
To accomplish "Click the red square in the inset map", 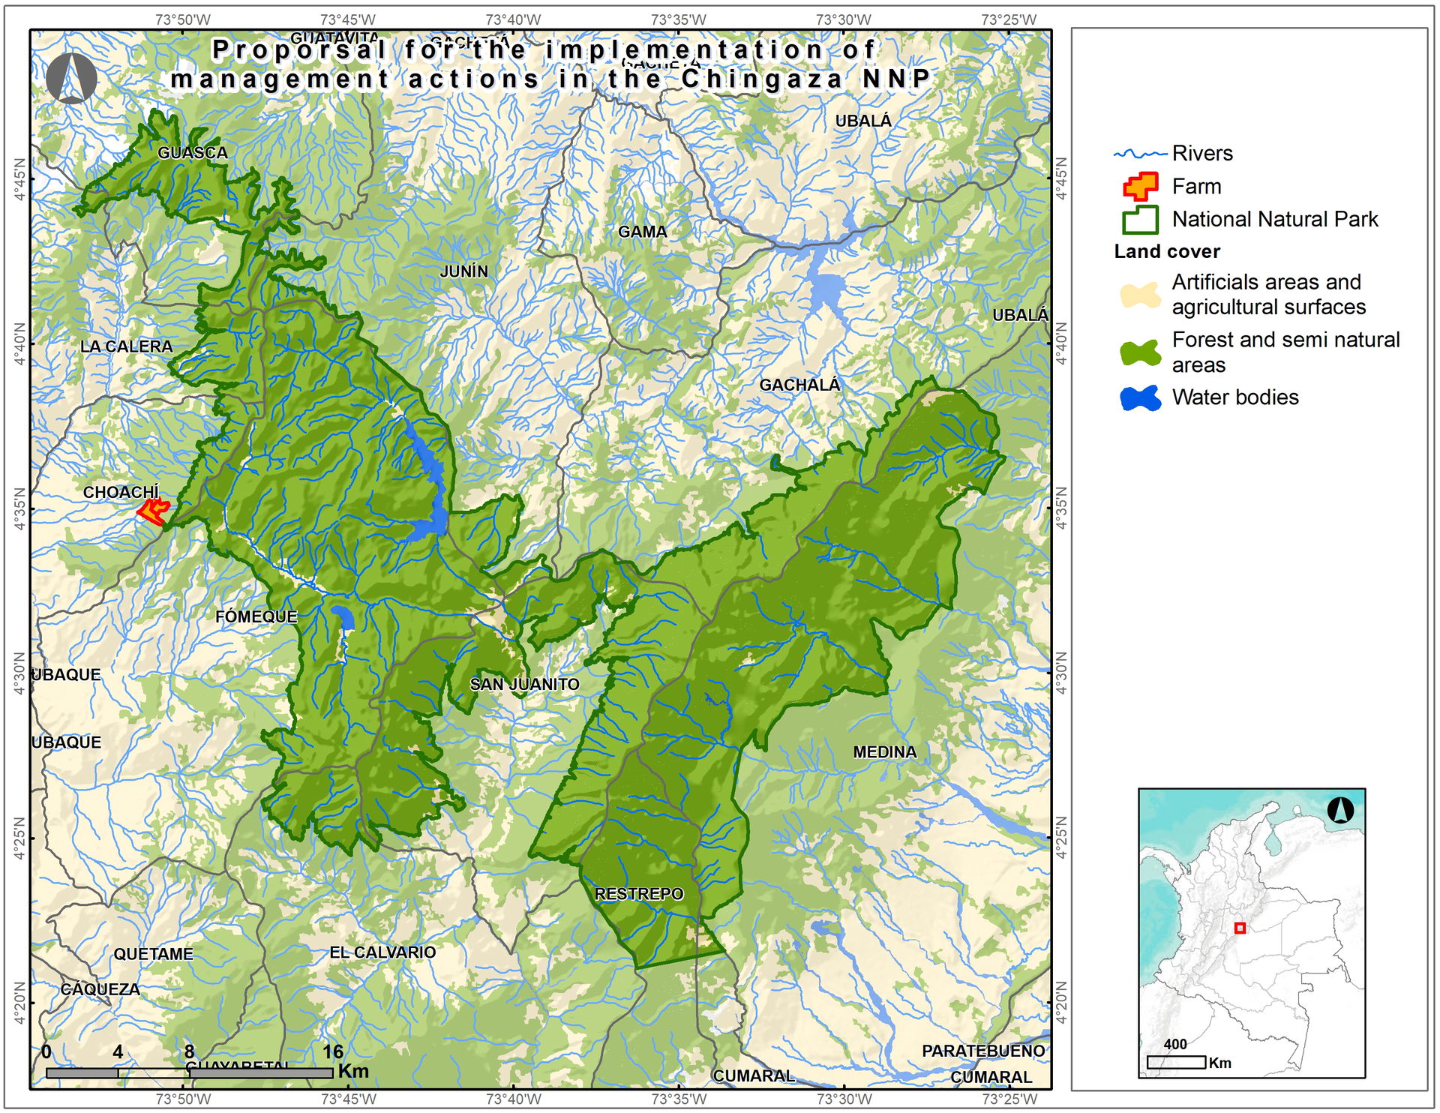I will point(1240,928).
